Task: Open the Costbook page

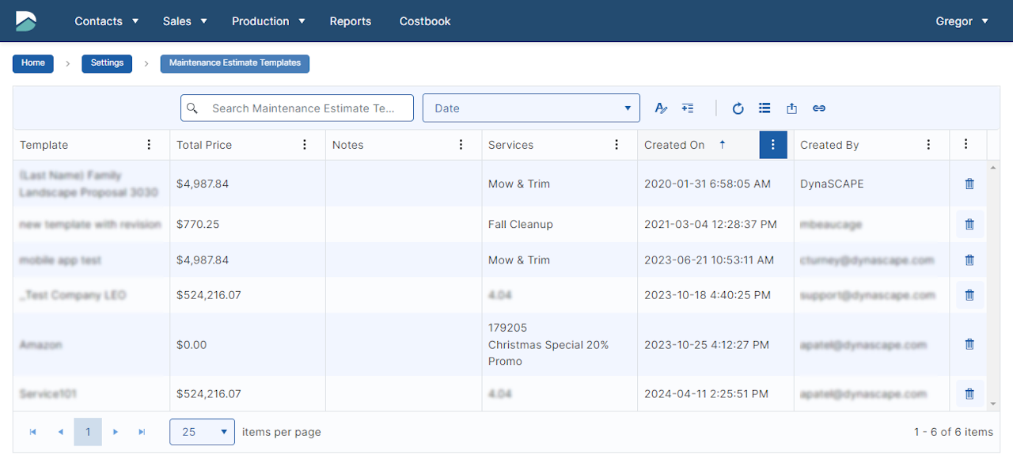Action: (x=425, y=21)
